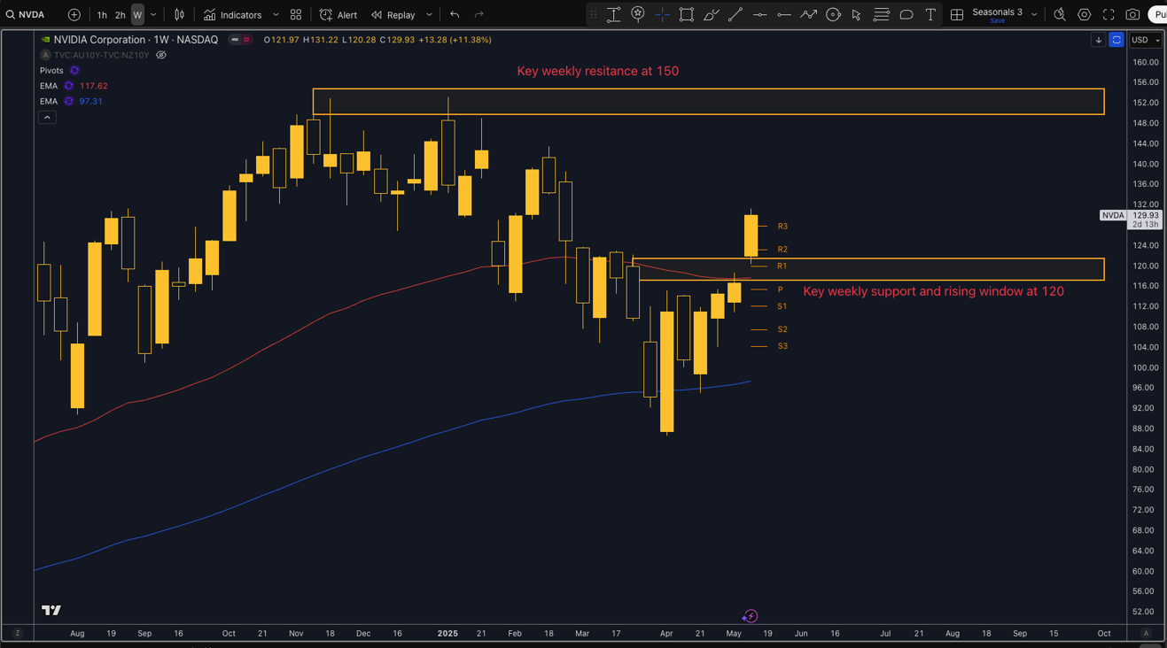Toggle the pink wave status indicator
Screen dimensions: 1167x648
pyautogui.click(x=246, y=40)
